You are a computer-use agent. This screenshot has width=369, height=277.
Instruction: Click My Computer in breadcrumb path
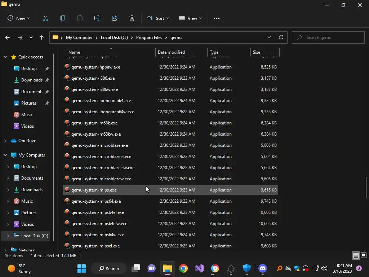pyautogui.click(x=79, y=38)
